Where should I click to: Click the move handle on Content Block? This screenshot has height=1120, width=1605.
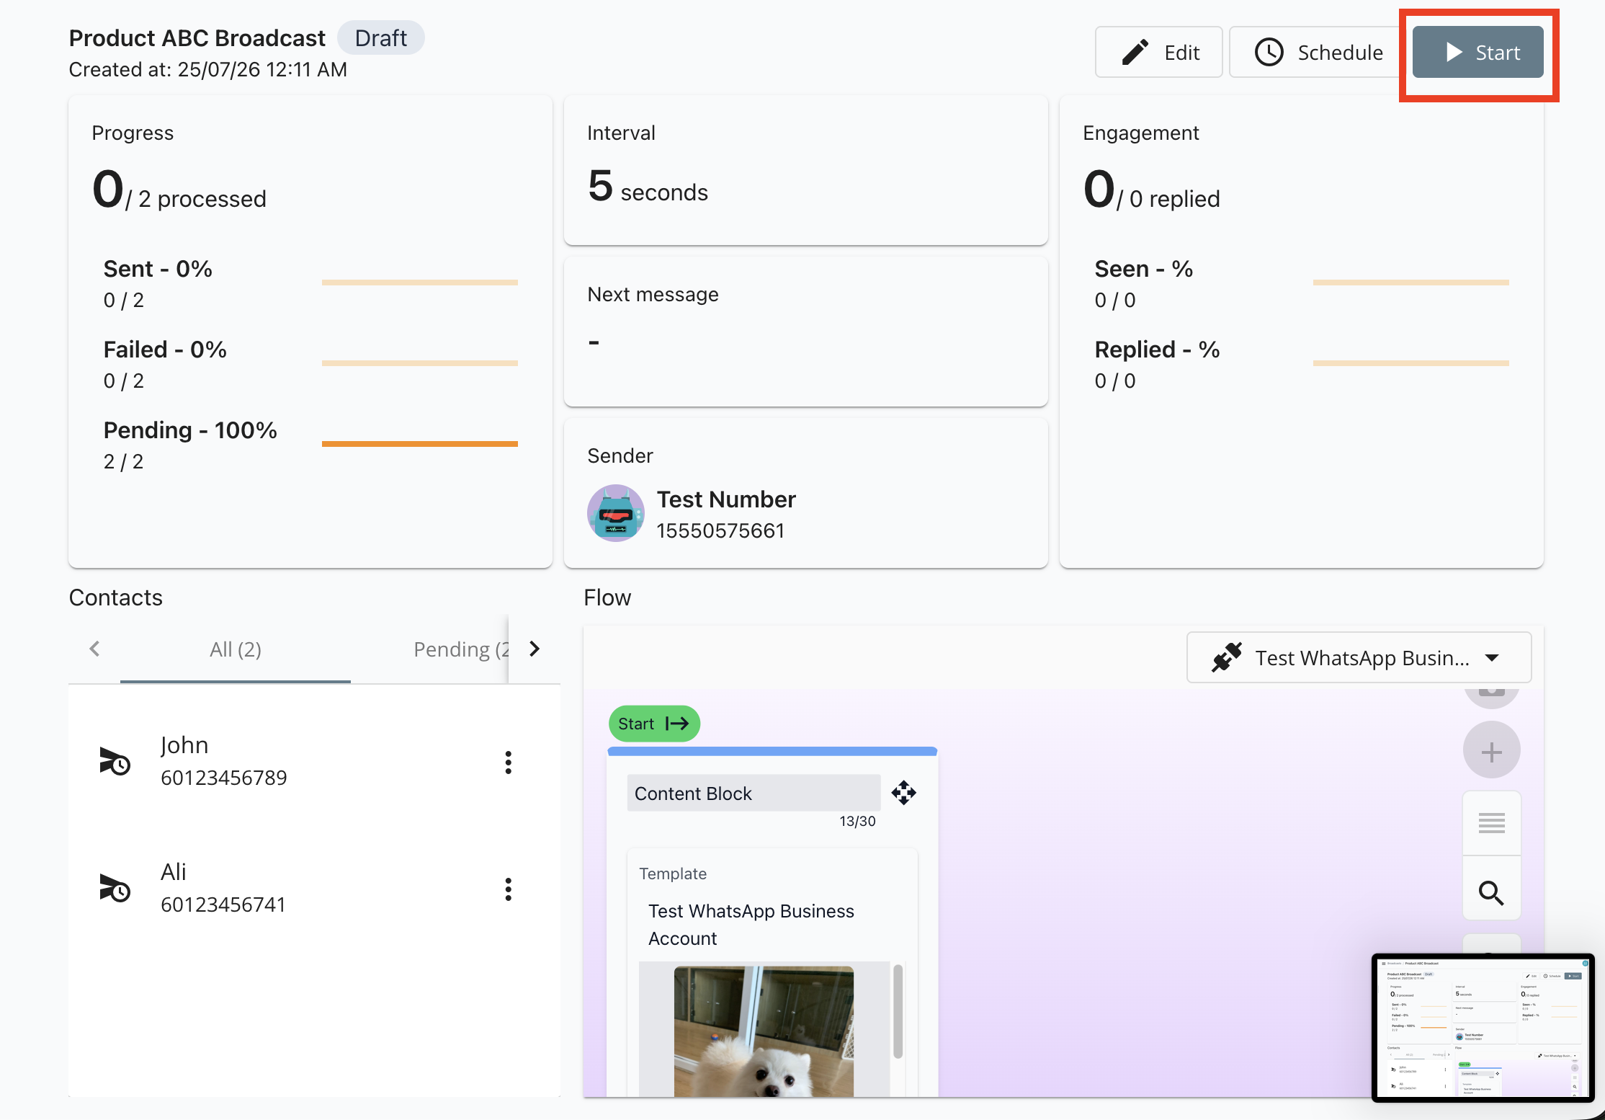pyautogui.click(x=903, y=793)
